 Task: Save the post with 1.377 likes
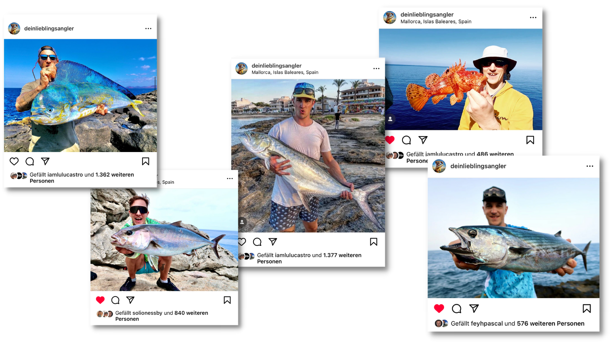tap(373, 242)
